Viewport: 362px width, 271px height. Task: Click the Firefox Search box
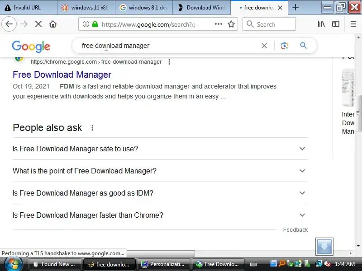(x=269, y=24)
